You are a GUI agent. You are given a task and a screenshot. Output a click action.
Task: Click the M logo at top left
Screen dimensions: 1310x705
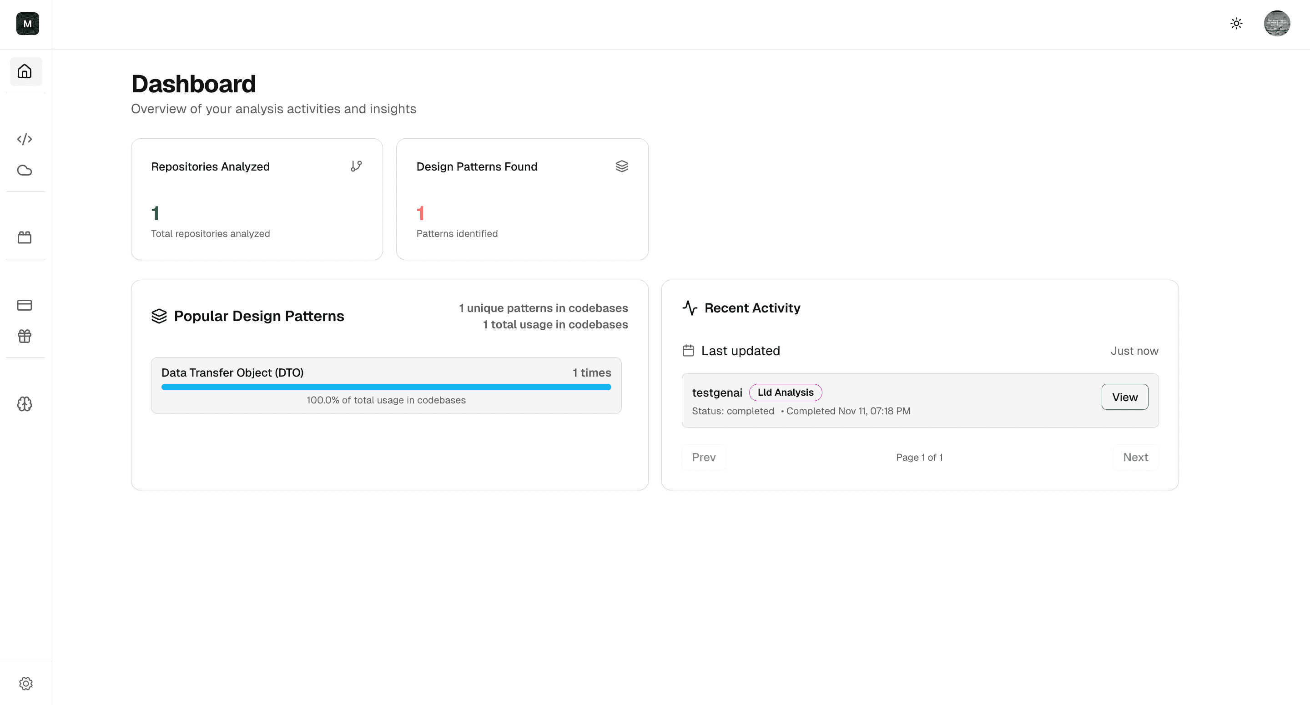(x=27, y=23)
